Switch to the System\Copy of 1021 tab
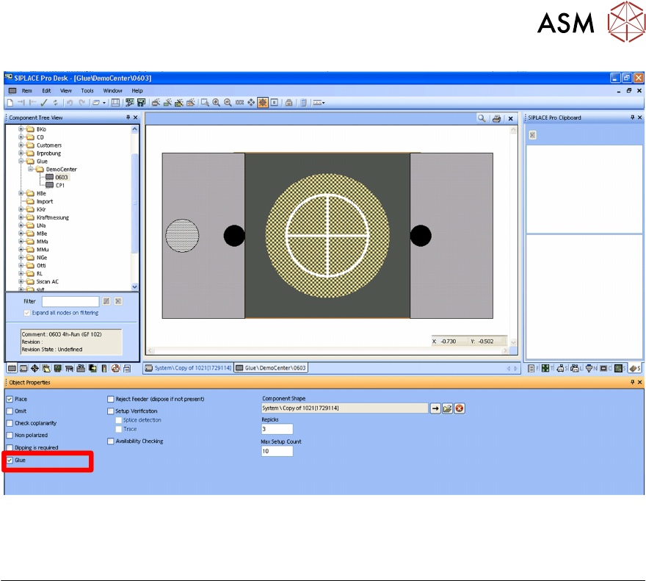The width and height of the screenshot is (646, 581). coord(189,367)
